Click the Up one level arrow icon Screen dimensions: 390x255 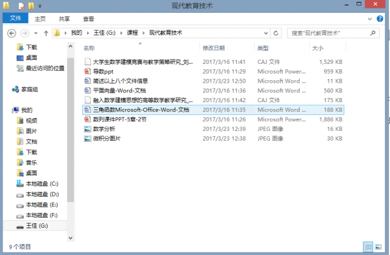click(46, 32)
